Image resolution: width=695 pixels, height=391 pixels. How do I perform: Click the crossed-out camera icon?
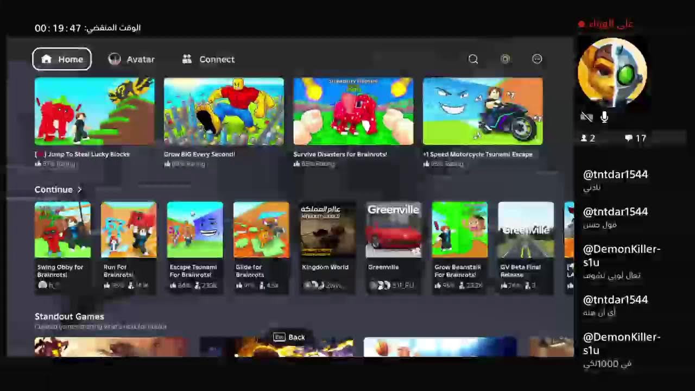(586, 117)
